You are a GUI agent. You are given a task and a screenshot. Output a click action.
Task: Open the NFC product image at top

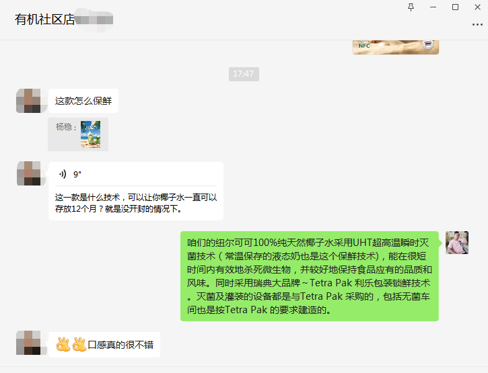[x=396, y=47]
